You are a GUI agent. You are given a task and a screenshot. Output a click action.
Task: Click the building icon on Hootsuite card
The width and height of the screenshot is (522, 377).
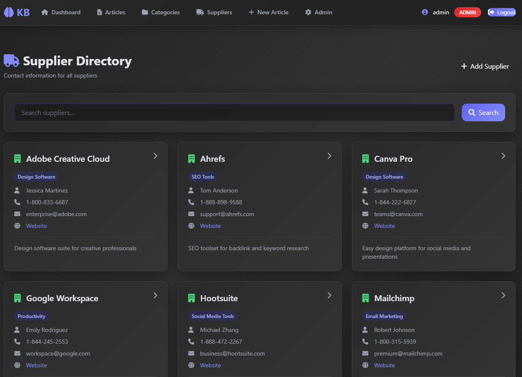(x=191, y=298)
